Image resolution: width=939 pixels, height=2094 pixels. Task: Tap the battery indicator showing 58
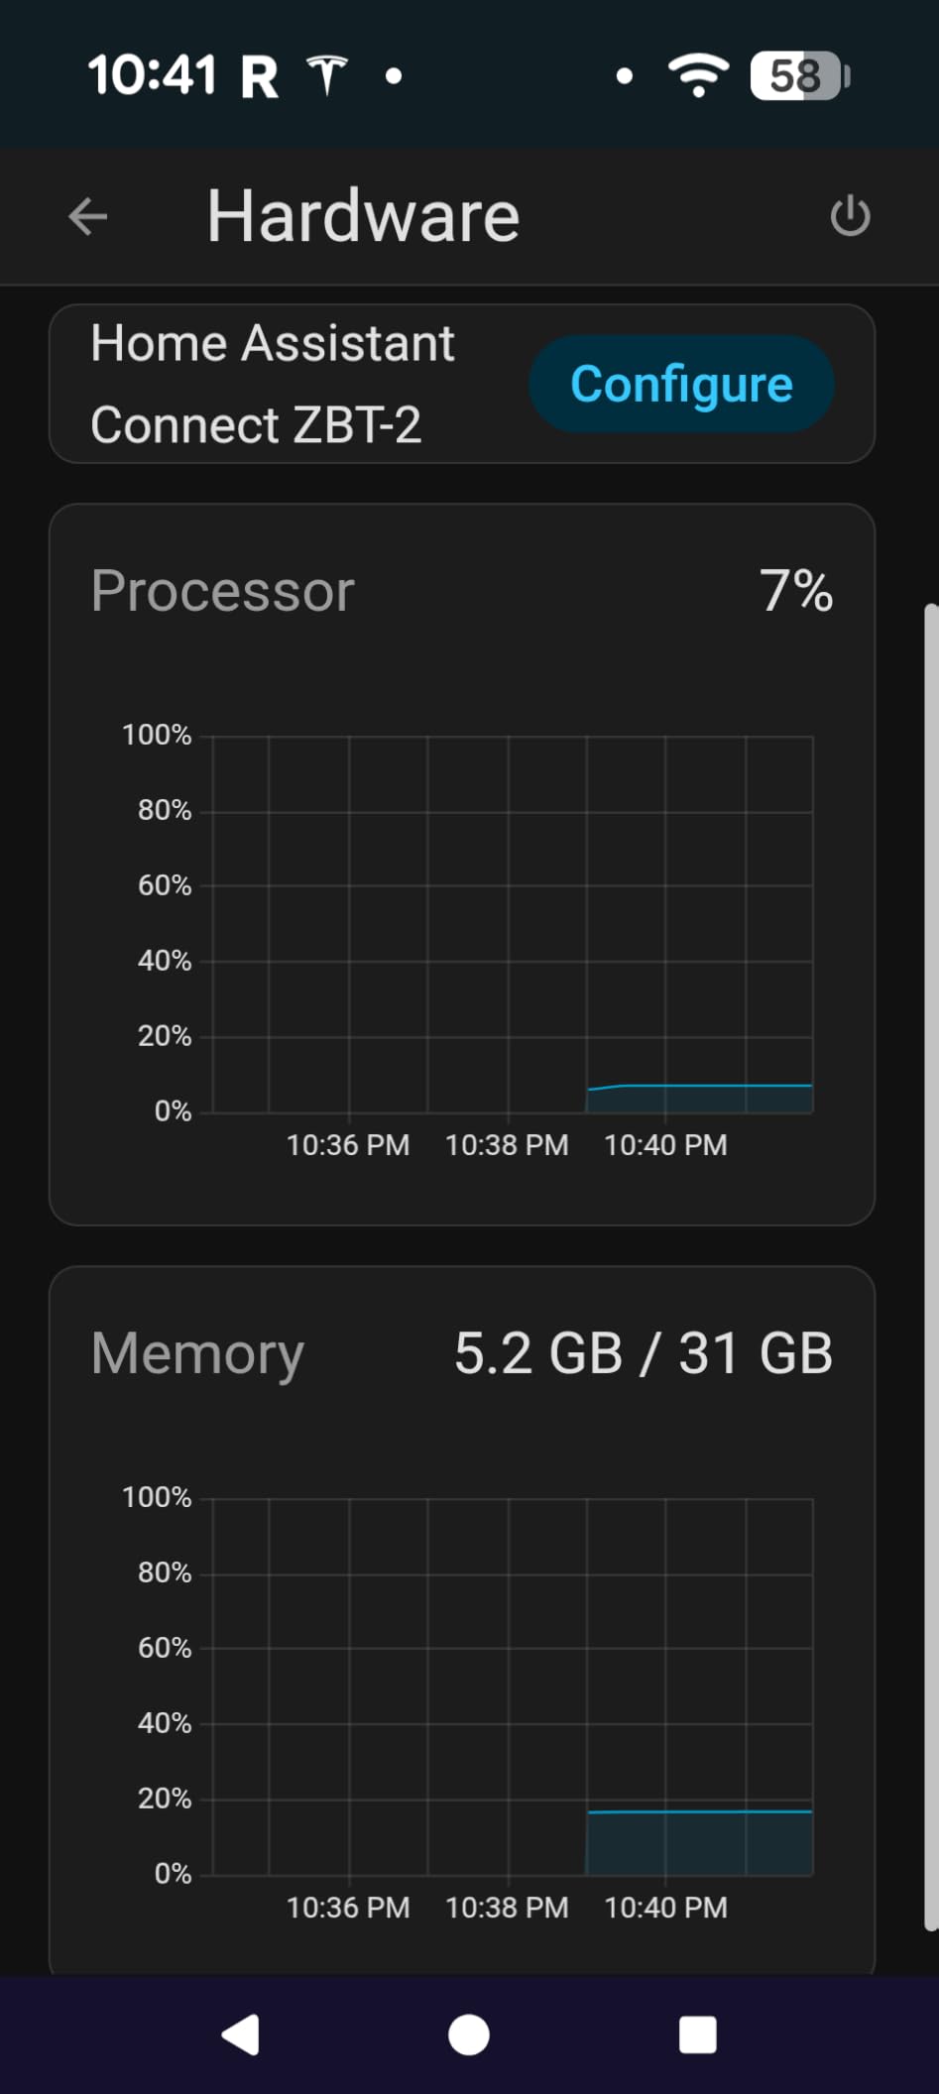point(799,75)
